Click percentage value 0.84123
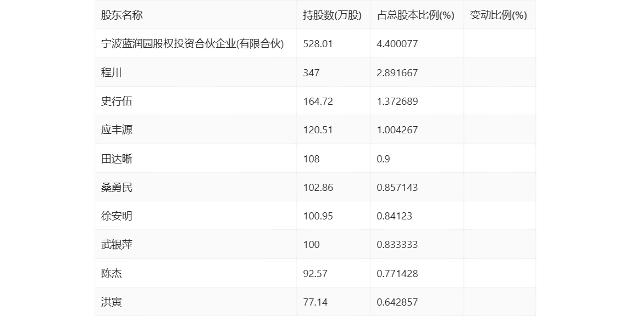631x316 pixels. click(x=395, y=216)
